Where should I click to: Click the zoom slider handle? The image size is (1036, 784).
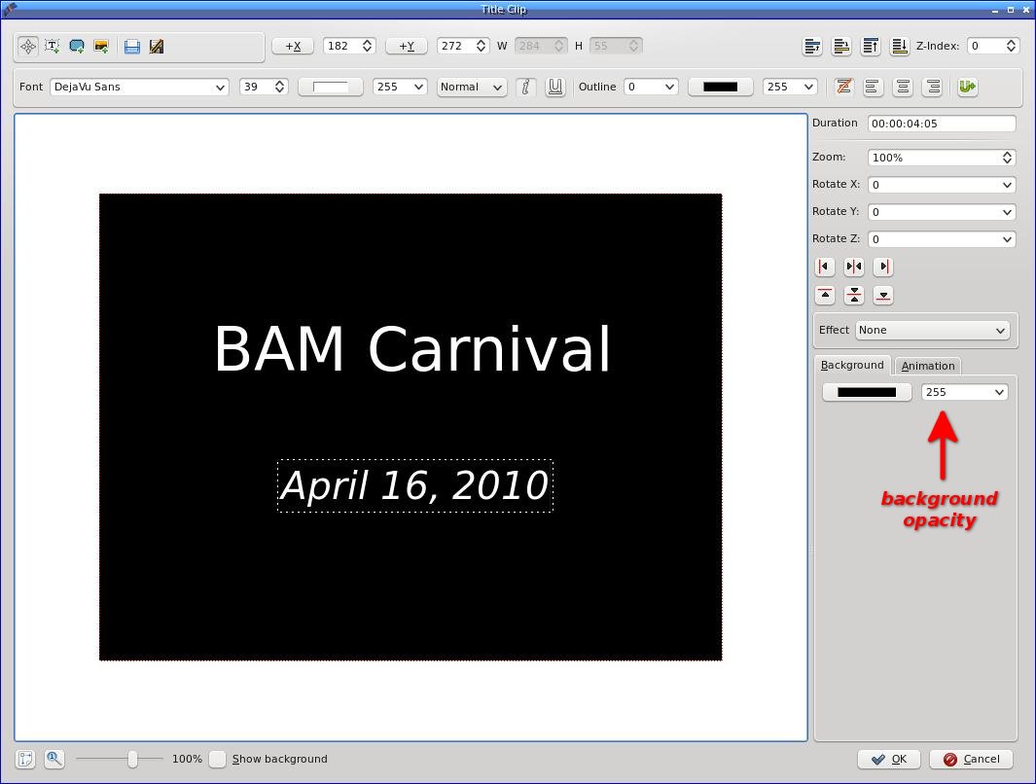[x=133, y=759]
